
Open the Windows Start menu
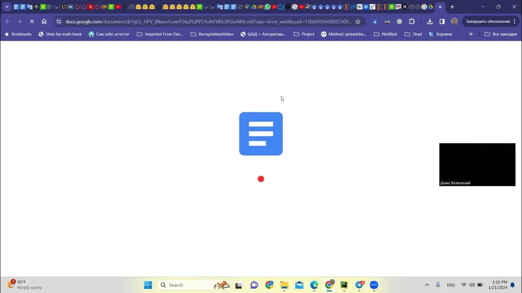148,285
